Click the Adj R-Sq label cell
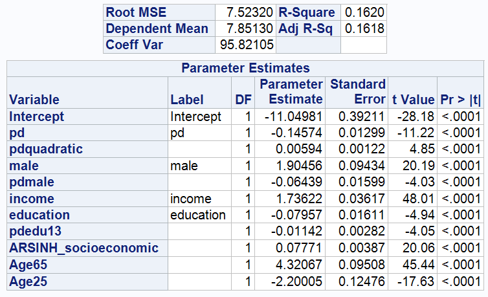This screenshot has width=488, height=297. click(307, 29)
